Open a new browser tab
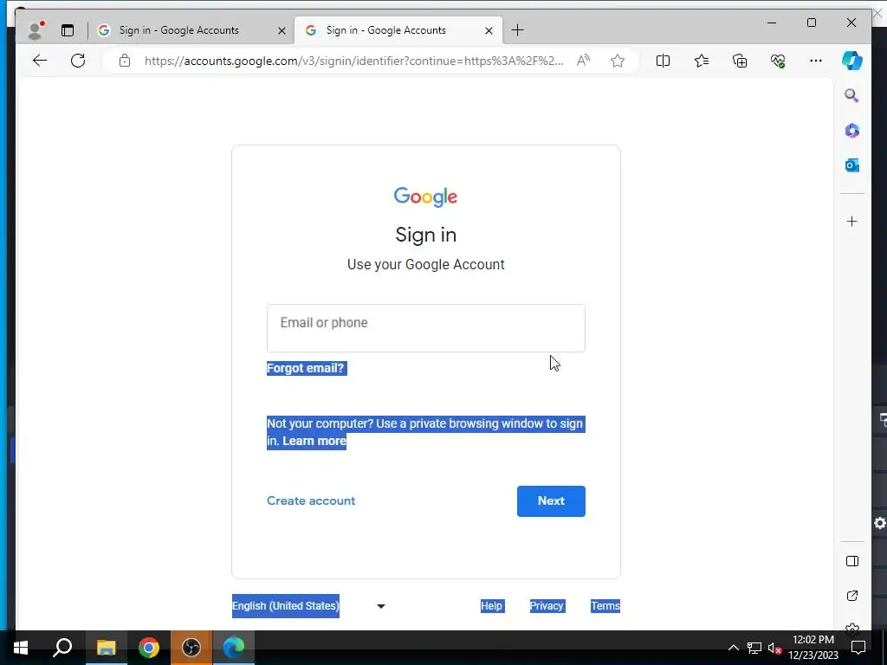 click(517, 30)
